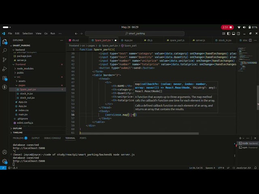Open the Explorer view in activity bar
259x194 pixels.
coord(4,42)
